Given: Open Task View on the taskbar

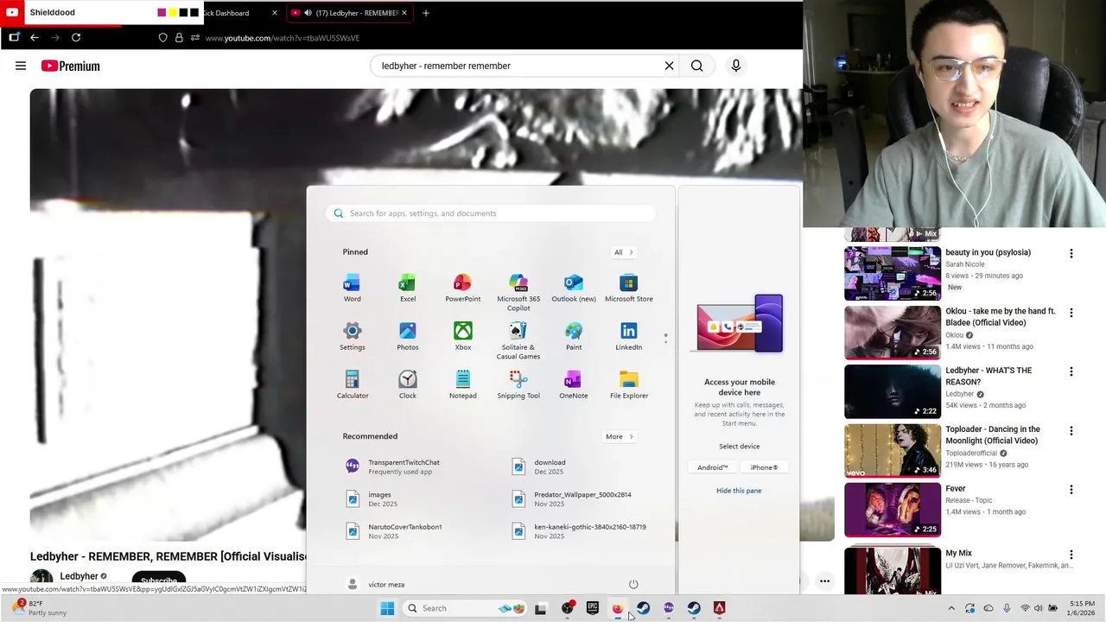Looking at the screenshot, I should 540,608.
